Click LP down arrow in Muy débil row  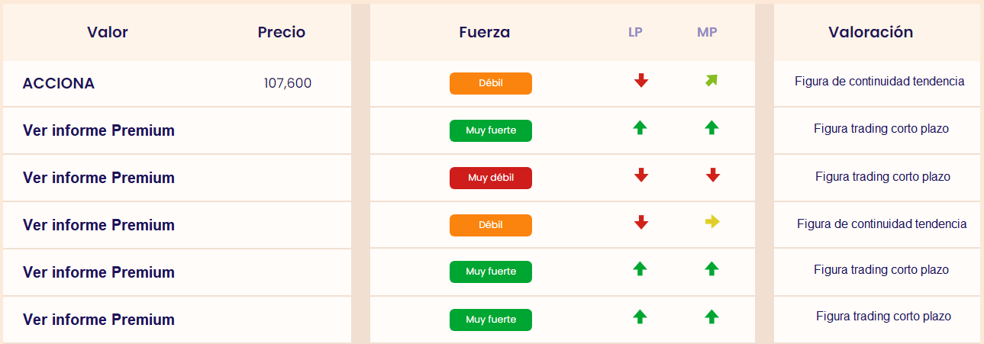(641, 175)
